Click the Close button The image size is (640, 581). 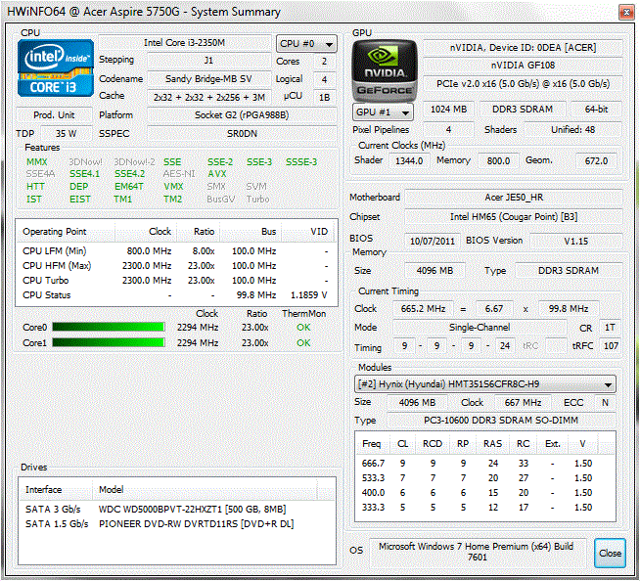click(x=611, y=553)
